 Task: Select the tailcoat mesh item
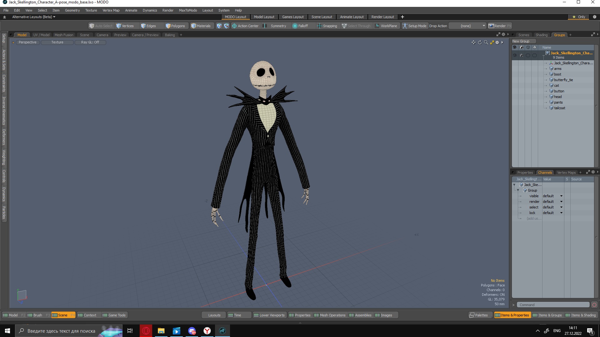(559, 108)
